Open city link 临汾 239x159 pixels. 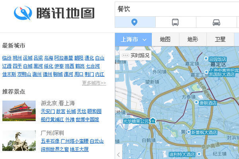[7, 58]
